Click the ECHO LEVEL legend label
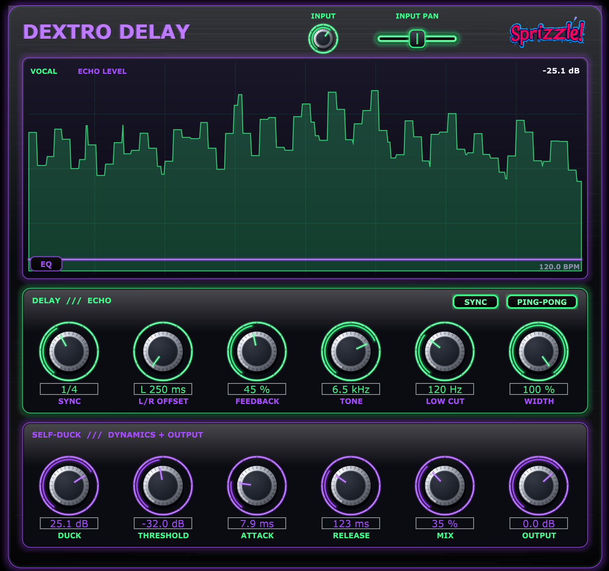Viewport: 609px width, 571px height. 102,71
